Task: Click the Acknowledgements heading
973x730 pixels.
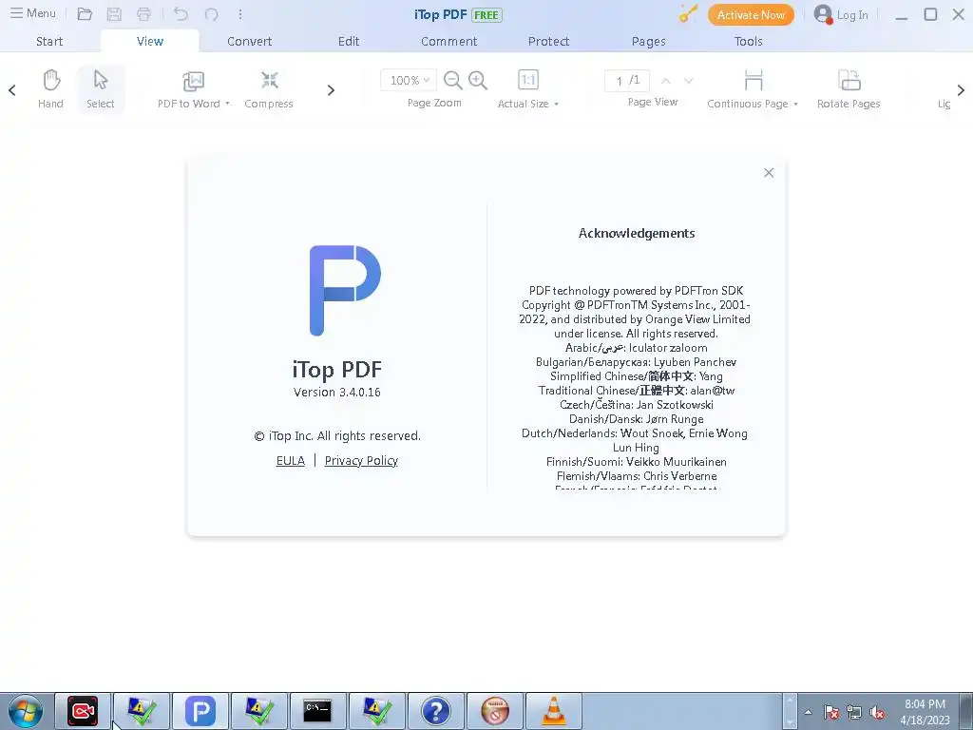Action: tap(637, 234)
